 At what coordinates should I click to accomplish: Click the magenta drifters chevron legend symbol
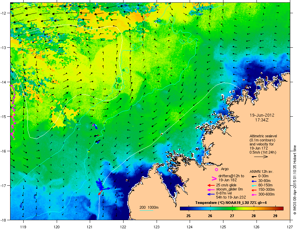(x=214, y=178)
